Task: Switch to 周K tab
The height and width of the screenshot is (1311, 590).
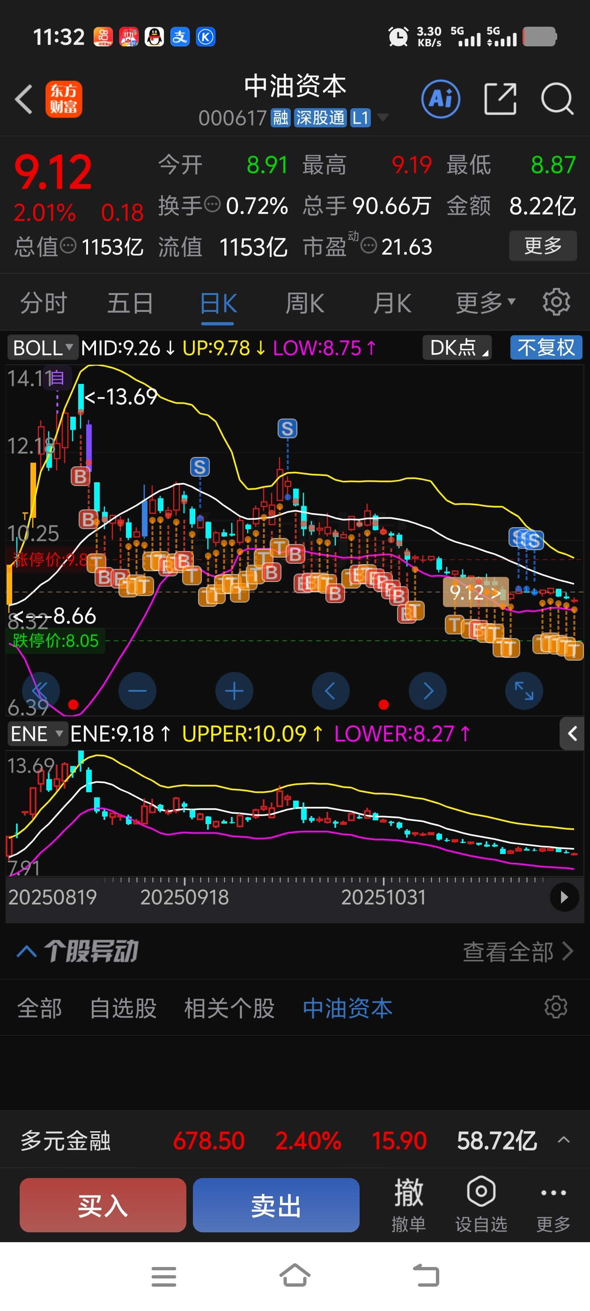Action: click(x=304, y=304)
